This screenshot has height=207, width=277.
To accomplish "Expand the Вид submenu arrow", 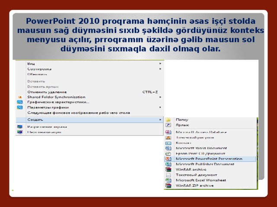I will coord(160,63).
